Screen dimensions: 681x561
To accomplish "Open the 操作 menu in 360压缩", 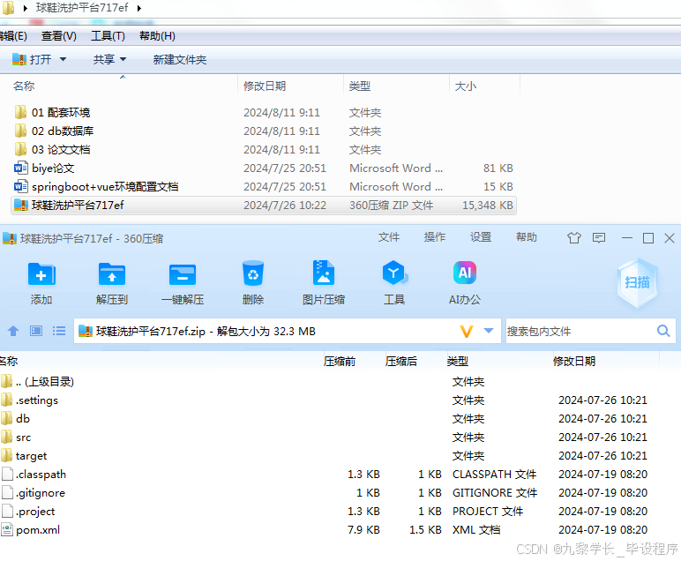I will tap(435, 237).
